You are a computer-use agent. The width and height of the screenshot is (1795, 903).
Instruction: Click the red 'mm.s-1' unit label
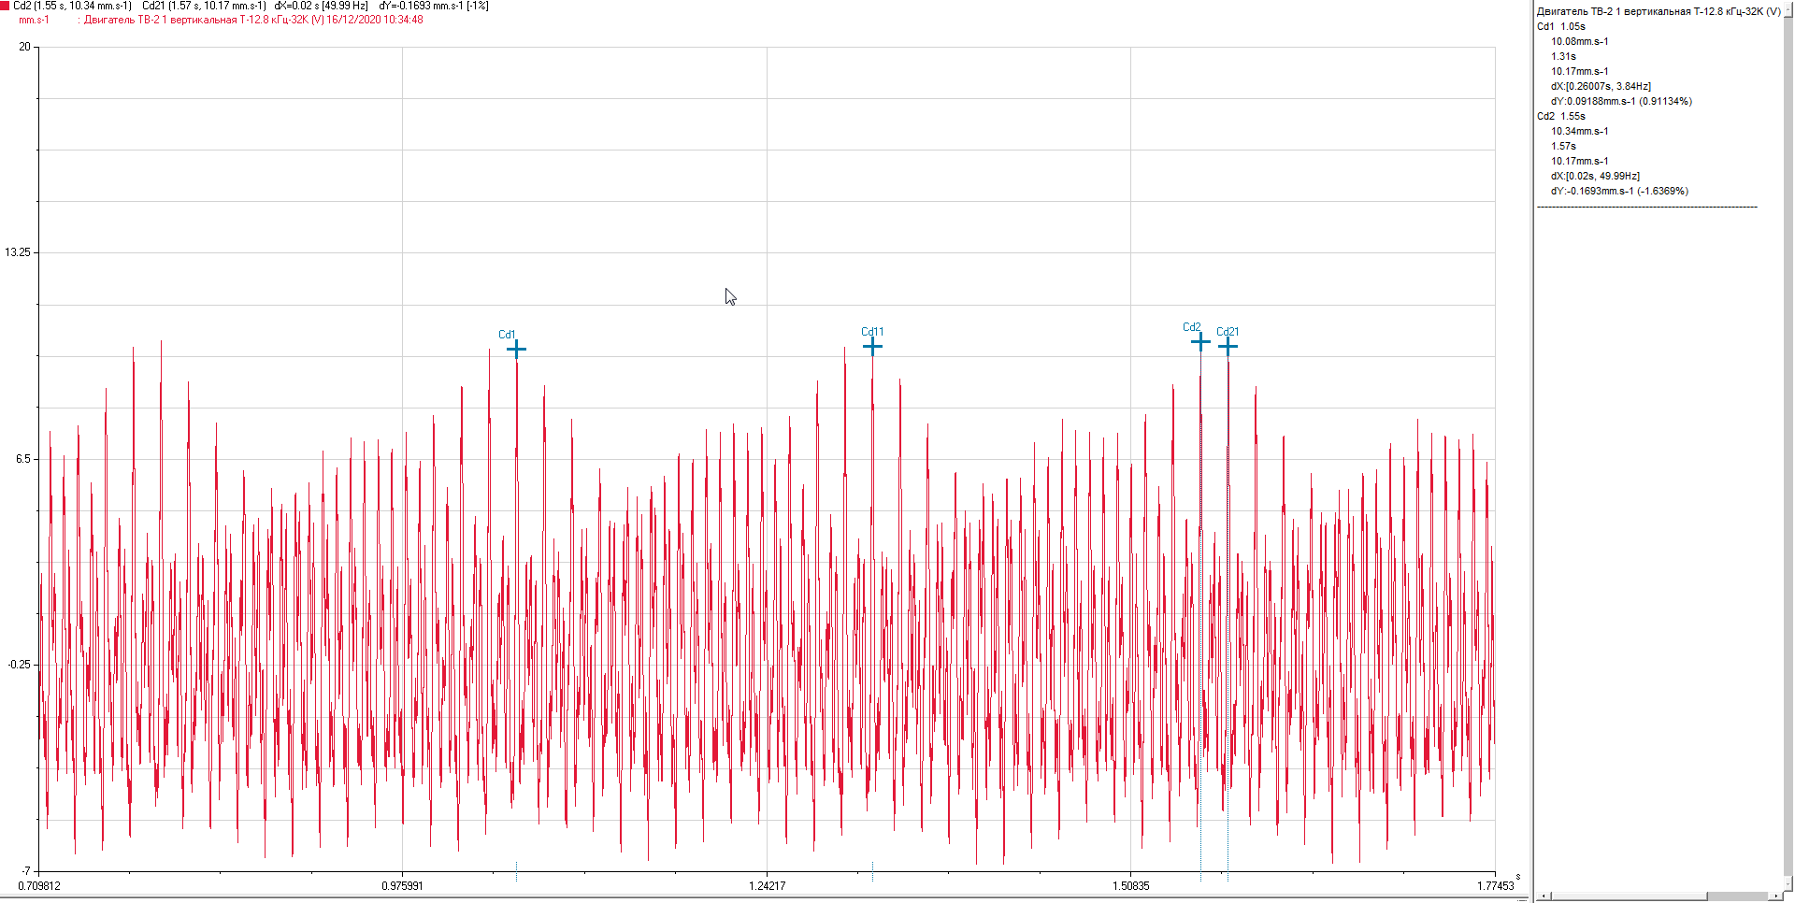34,20
